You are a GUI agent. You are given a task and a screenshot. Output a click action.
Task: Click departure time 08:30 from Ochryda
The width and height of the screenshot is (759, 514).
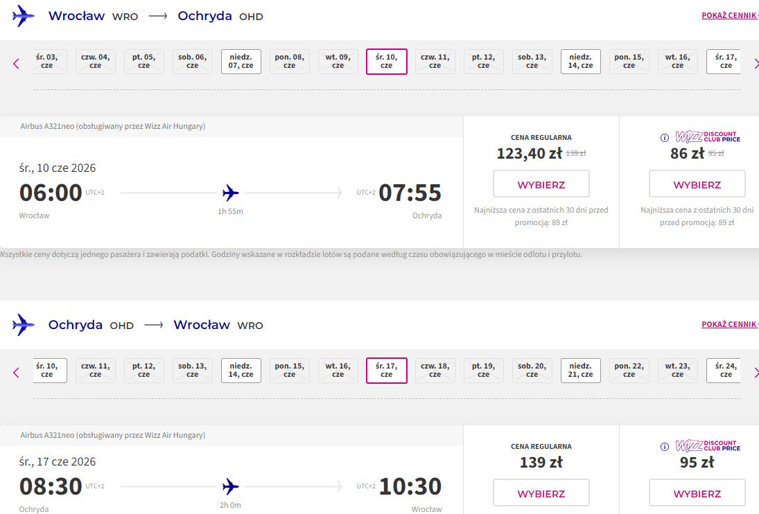coord(51,486)
